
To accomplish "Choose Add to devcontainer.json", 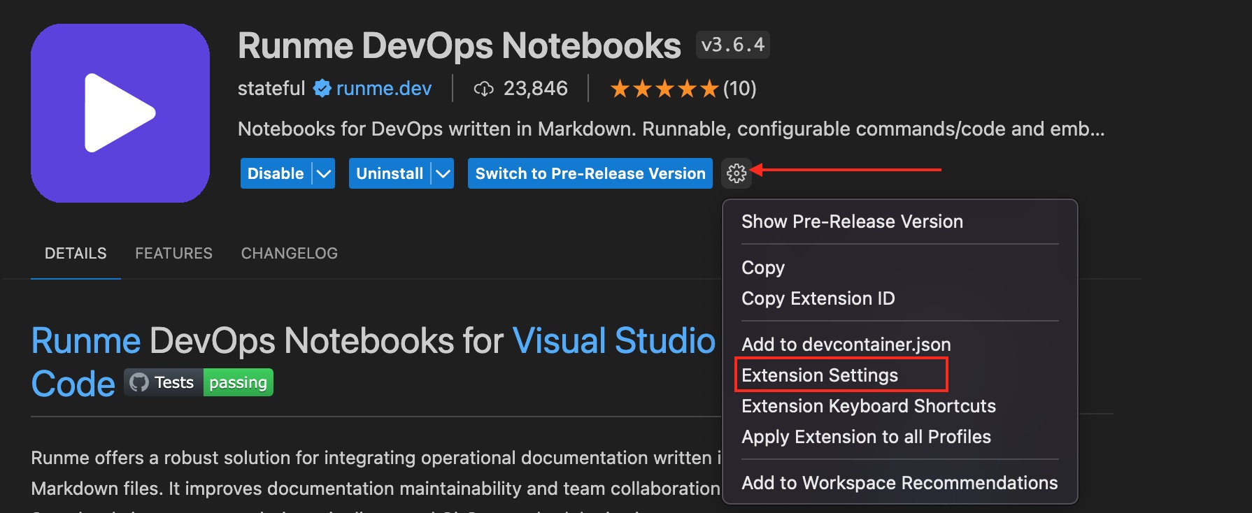I will tap(846, 345).
